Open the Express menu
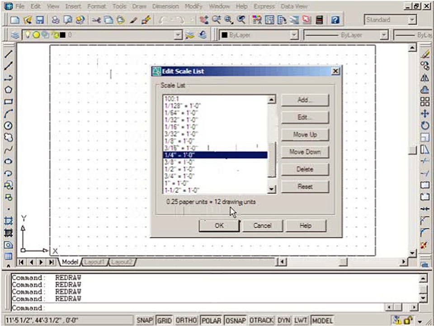The width and height of the screenshot is (434, 326). [264, 6]
